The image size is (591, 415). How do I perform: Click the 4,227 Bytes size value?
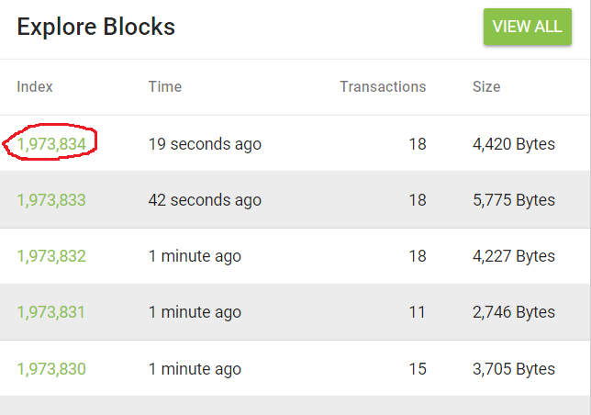coord(514,256)
